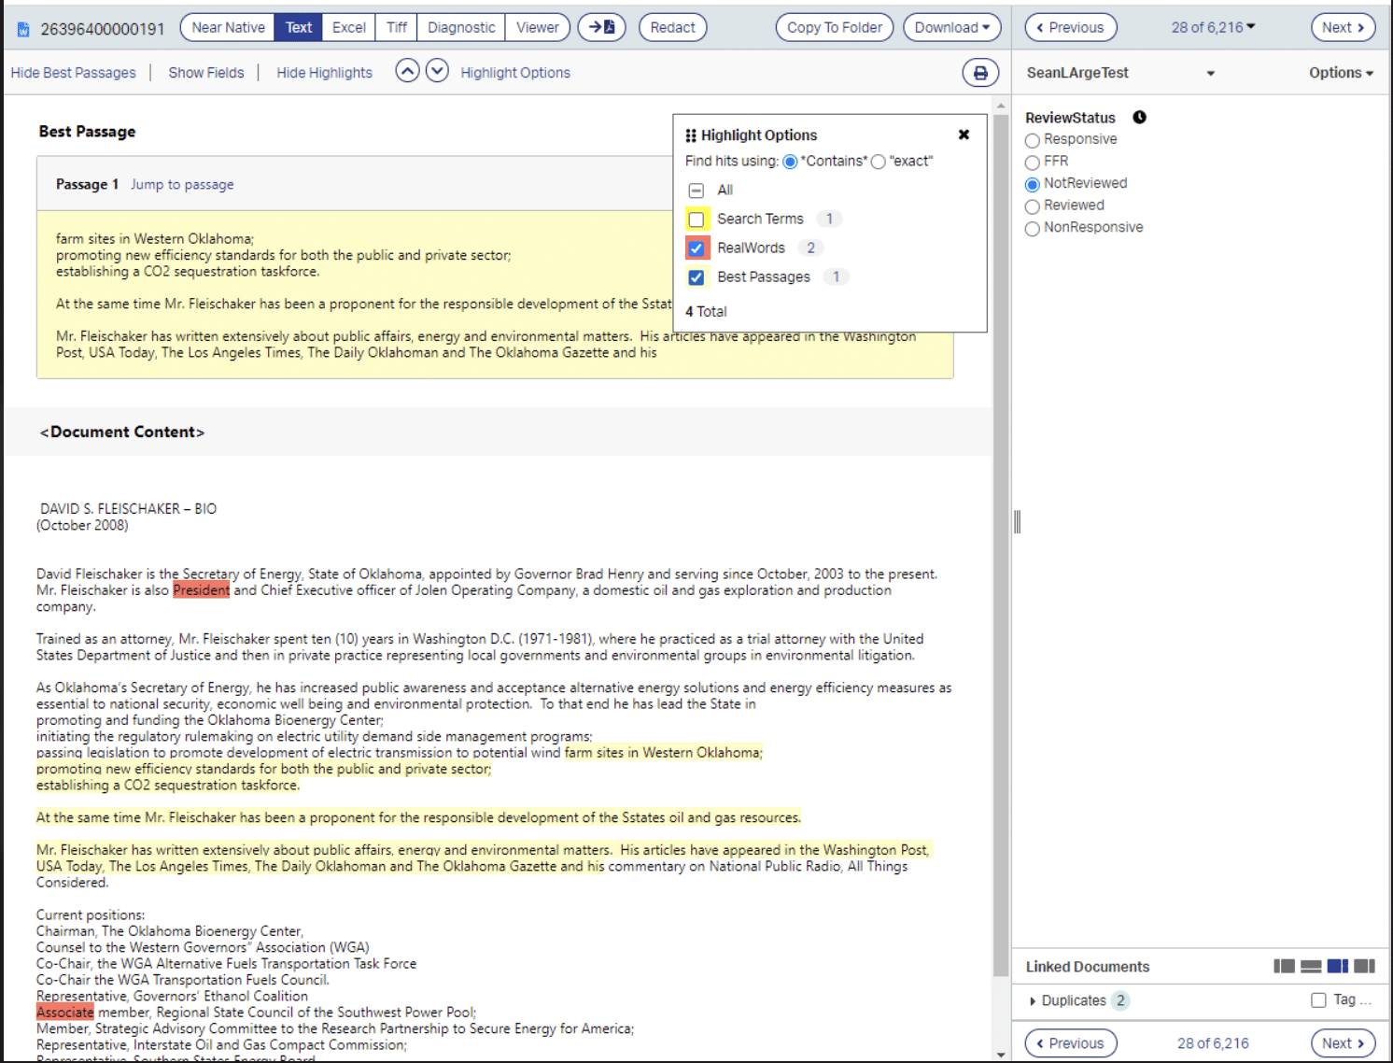
Task: Switch to Near Native view tab
Action: pos(229,27)
